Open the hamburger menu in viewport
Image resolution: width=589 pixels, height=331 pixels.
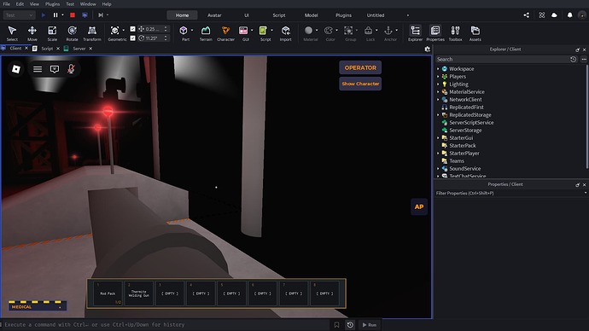coord(38,69)
